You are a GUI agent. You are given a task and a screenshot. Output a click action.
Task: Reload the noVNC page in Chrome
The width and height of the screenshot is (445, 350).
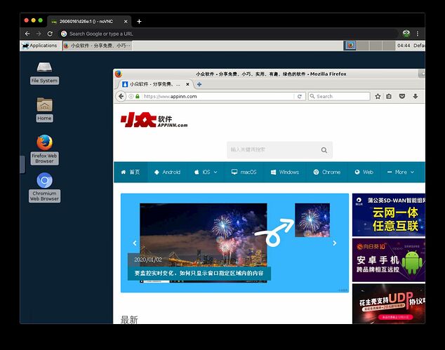(x=50, y=34)
